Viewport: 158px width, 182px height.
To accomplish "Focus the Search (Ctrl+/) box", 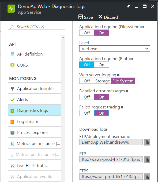I will click(x=36, y=27).
